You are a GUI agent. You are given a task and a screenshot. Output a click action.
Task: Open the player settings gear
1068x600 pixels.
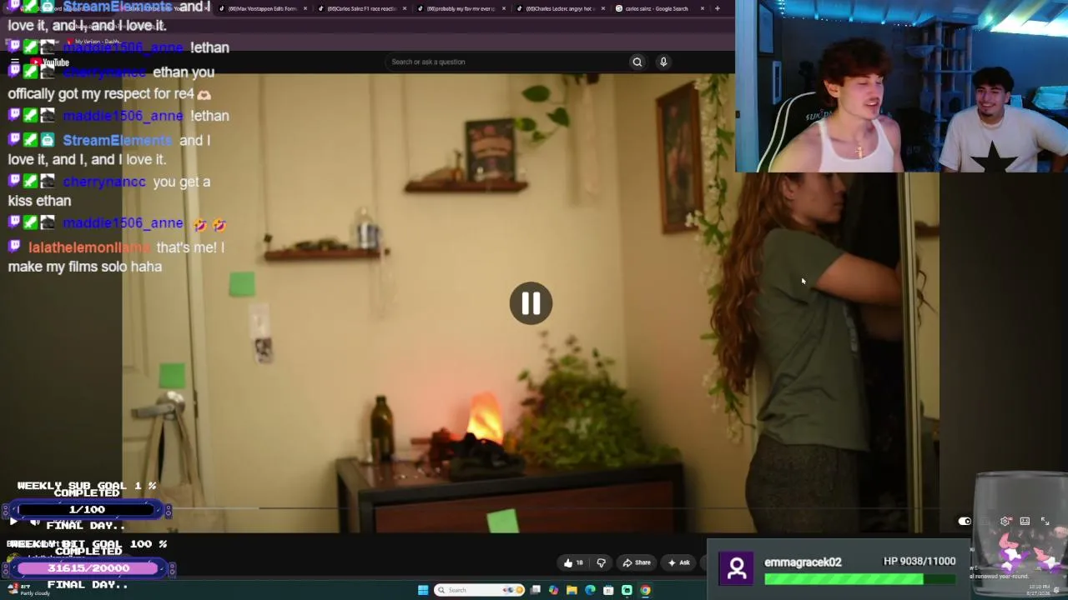pos(1005,521)
